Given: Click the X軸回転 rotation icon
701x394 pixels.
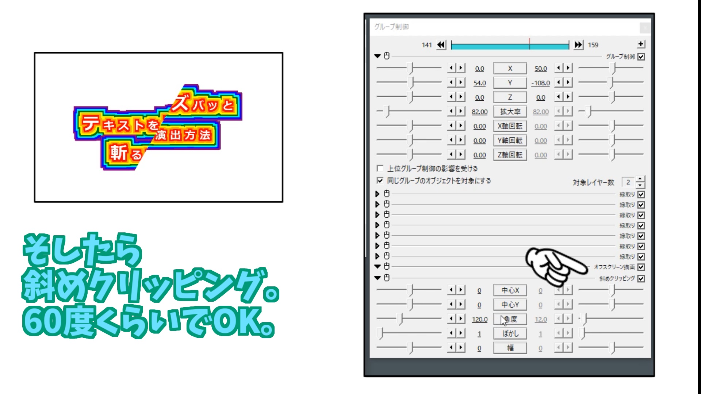Looking at the screenshot, I should [509, 126].
